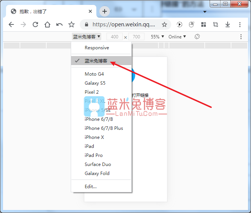The image size is (251, 213).
Task: Choose Moto G4 device
Action: click(x=101, y=74)
